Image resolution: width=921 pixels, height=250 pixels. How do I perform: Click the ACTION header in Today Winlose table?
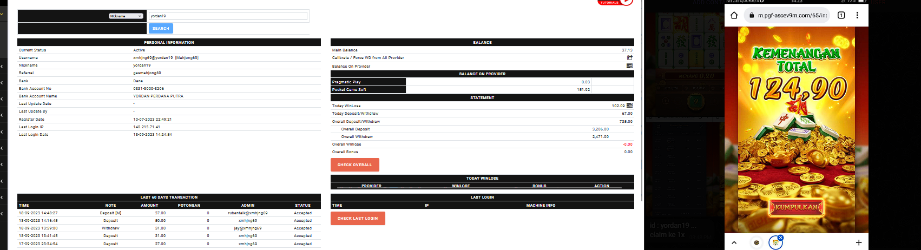coord(602,186)
